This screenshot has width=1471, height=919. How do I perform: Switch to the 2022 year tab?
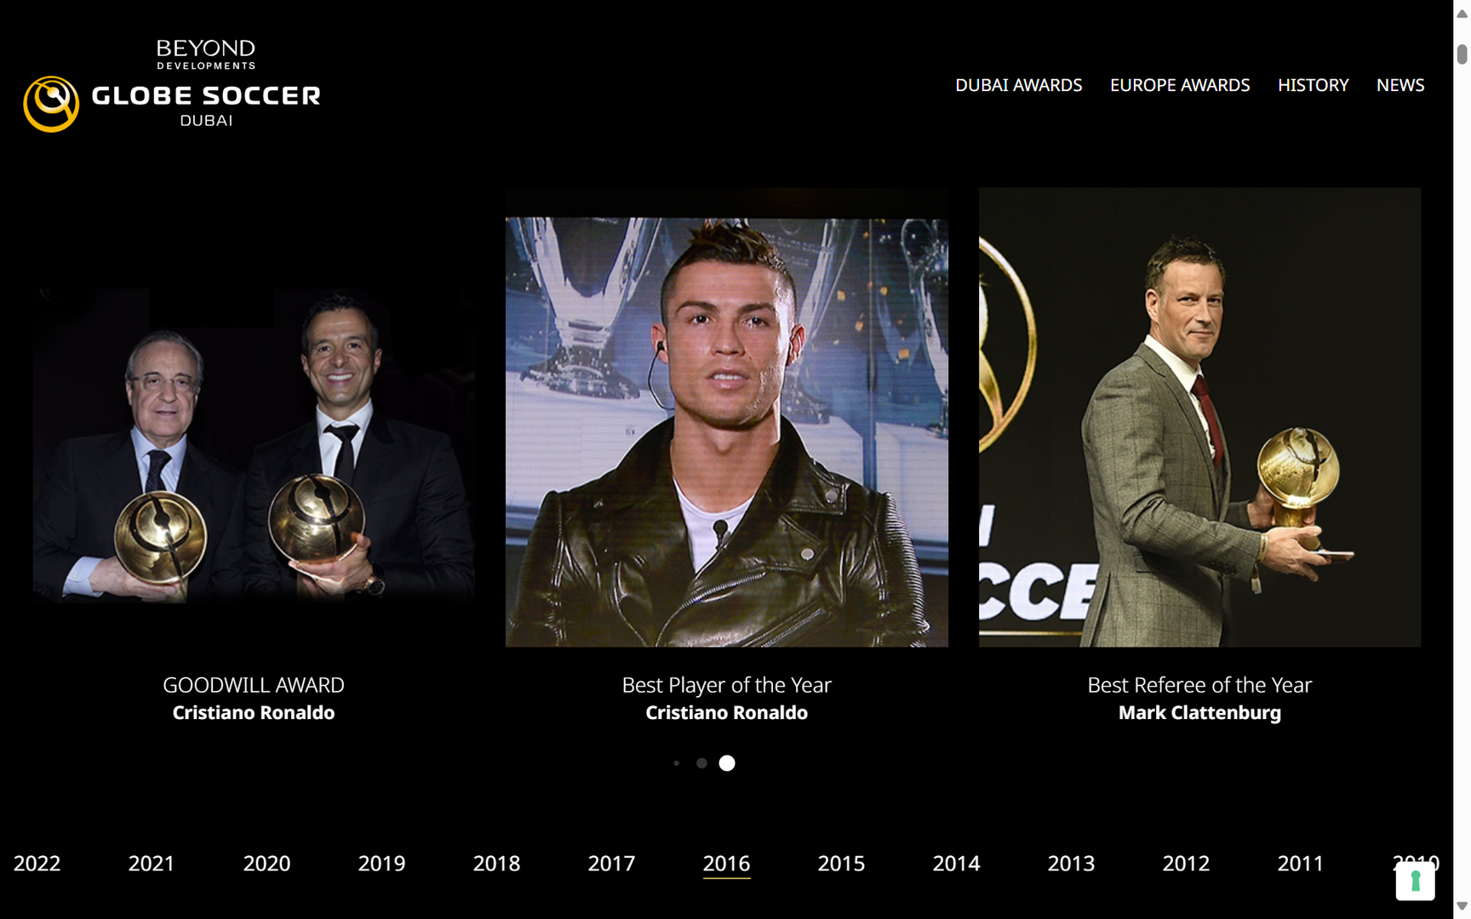[x=37, y=863]
